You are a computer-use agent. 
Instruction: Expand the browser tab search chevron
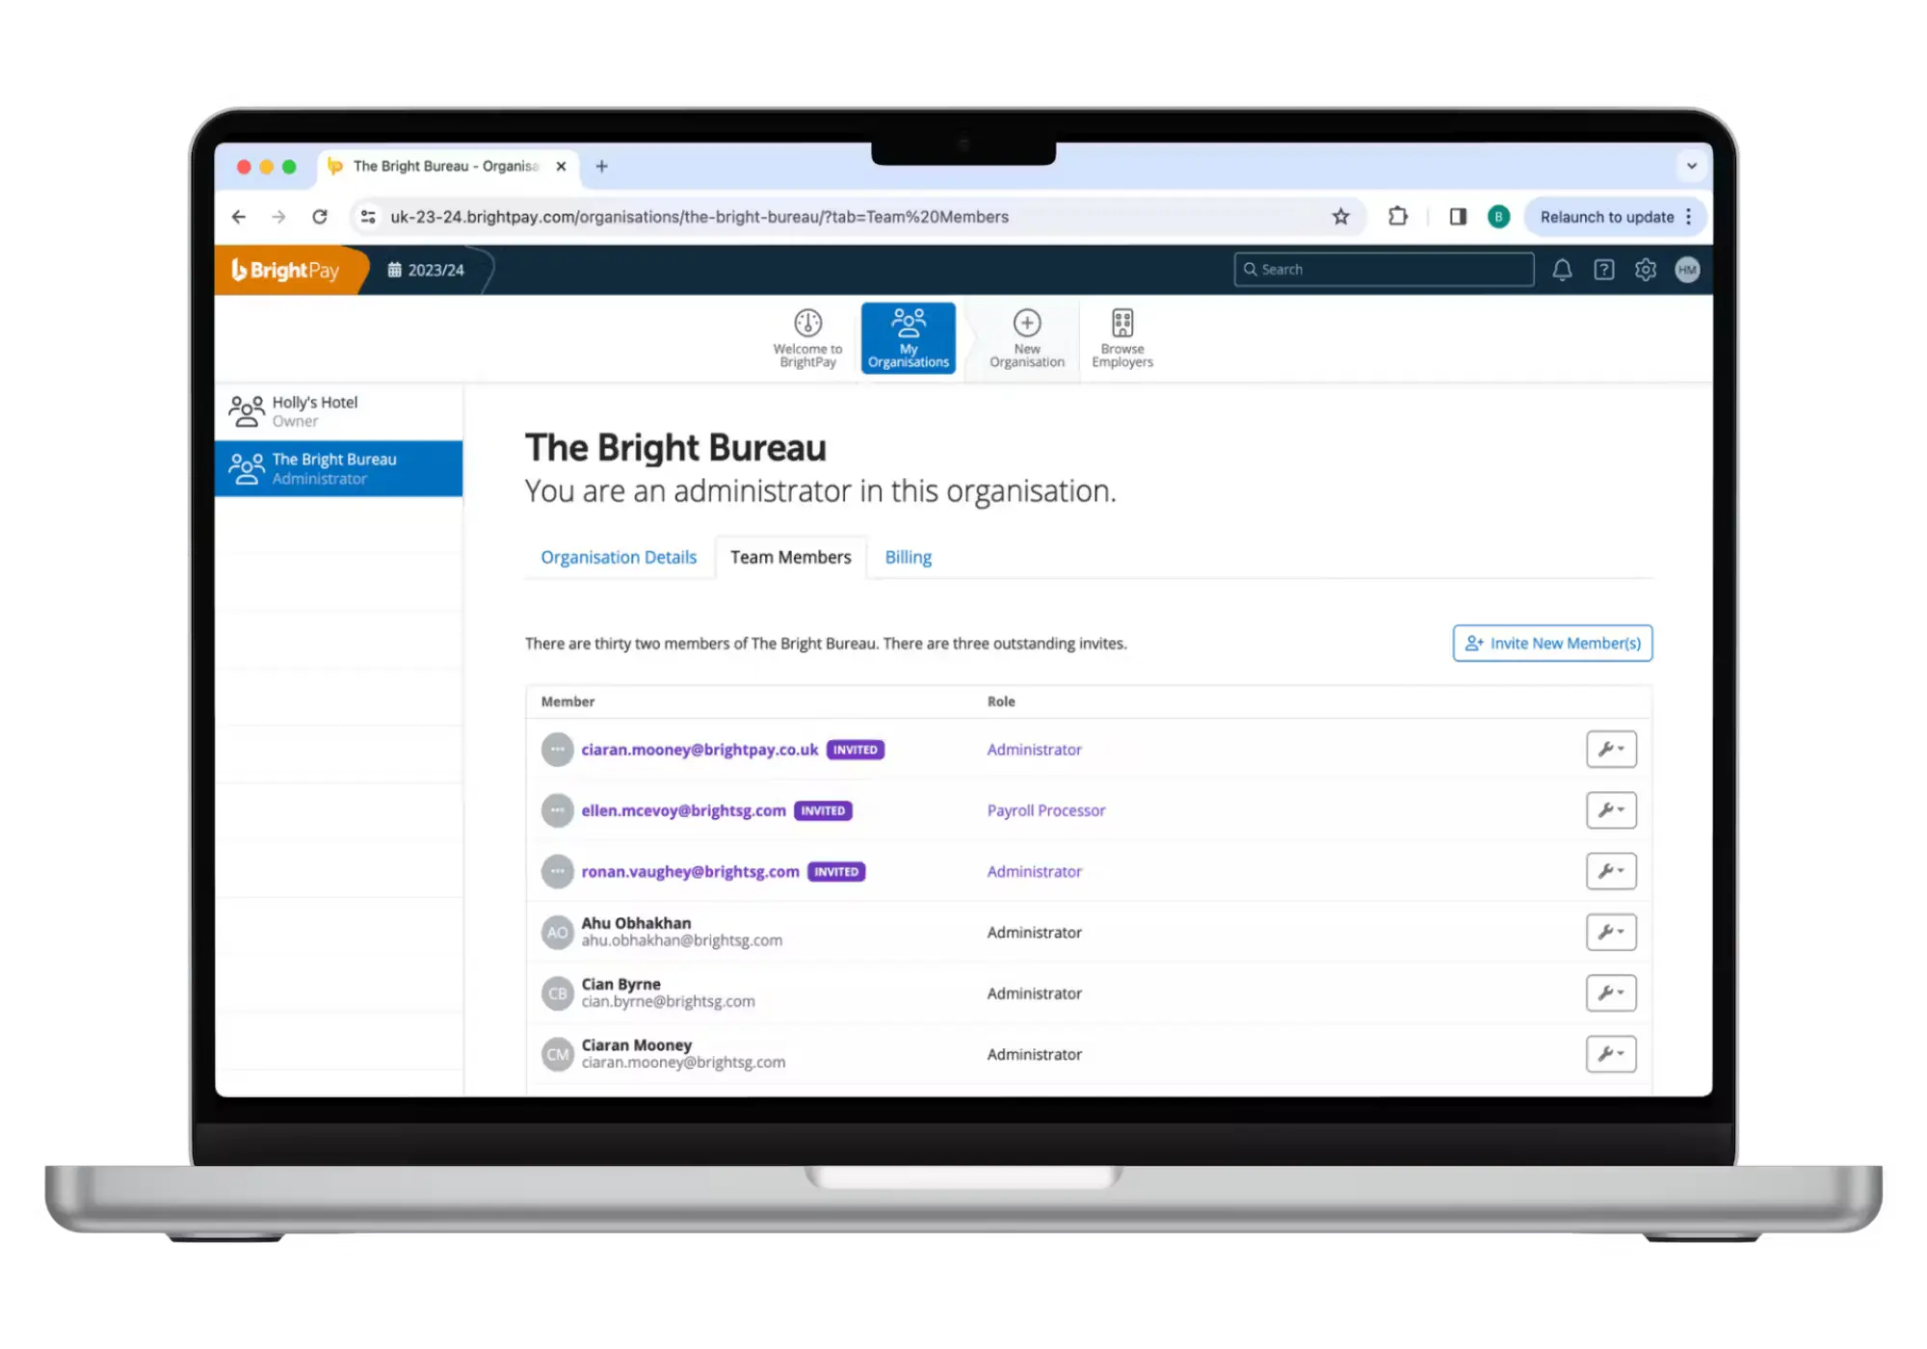(x=1691, y=166)
